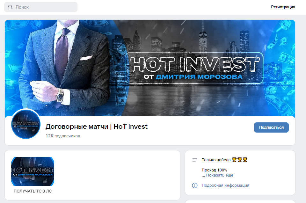Click the HOT INVEST cover banner
Image resolution: width=306 pixels, height=203 pixels.
150,68
